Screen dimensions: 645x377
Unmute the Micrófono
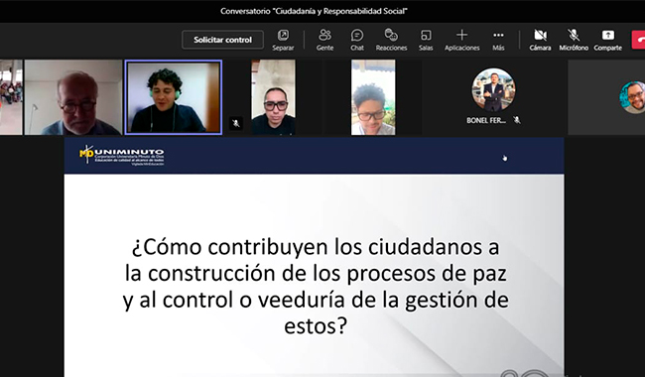[574, 40]
